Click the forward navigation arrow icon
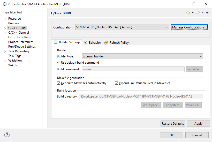The width and height of the screenshot is (212, 142). coord(198,13)
